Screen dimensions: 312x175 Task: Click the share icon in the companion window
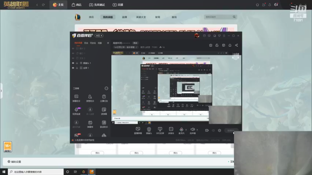coord(236,45)
